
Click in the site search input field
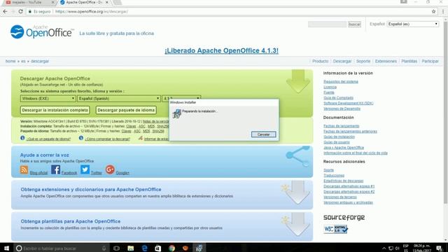coord(327,24)
